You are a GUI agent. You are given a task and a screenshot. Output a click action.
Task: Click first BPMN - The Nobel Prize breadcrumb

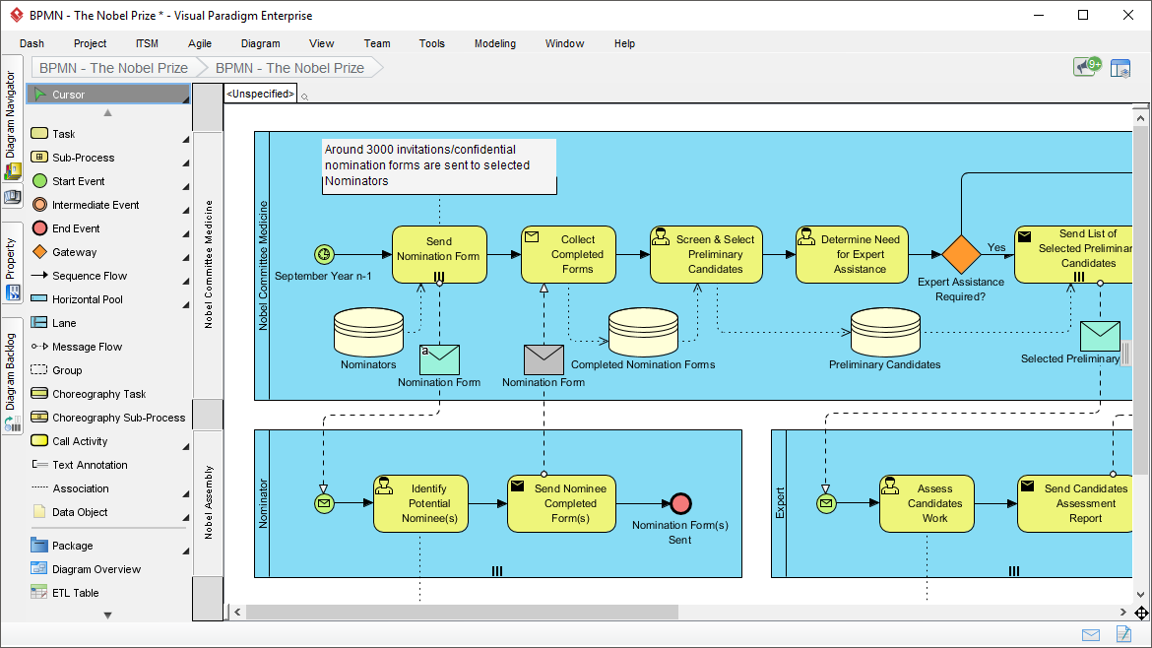113,68
